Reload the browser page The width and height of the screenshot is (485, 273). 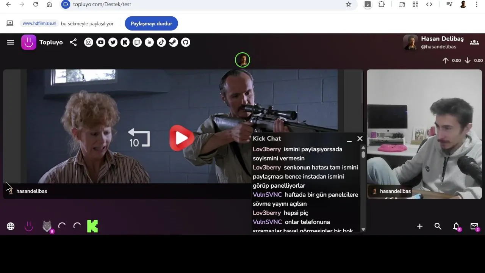click(36, 4)
